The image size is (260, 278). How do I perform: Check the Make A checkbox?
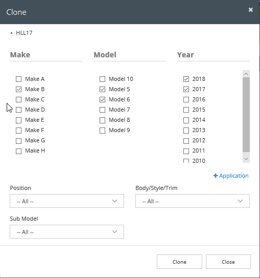18,79
